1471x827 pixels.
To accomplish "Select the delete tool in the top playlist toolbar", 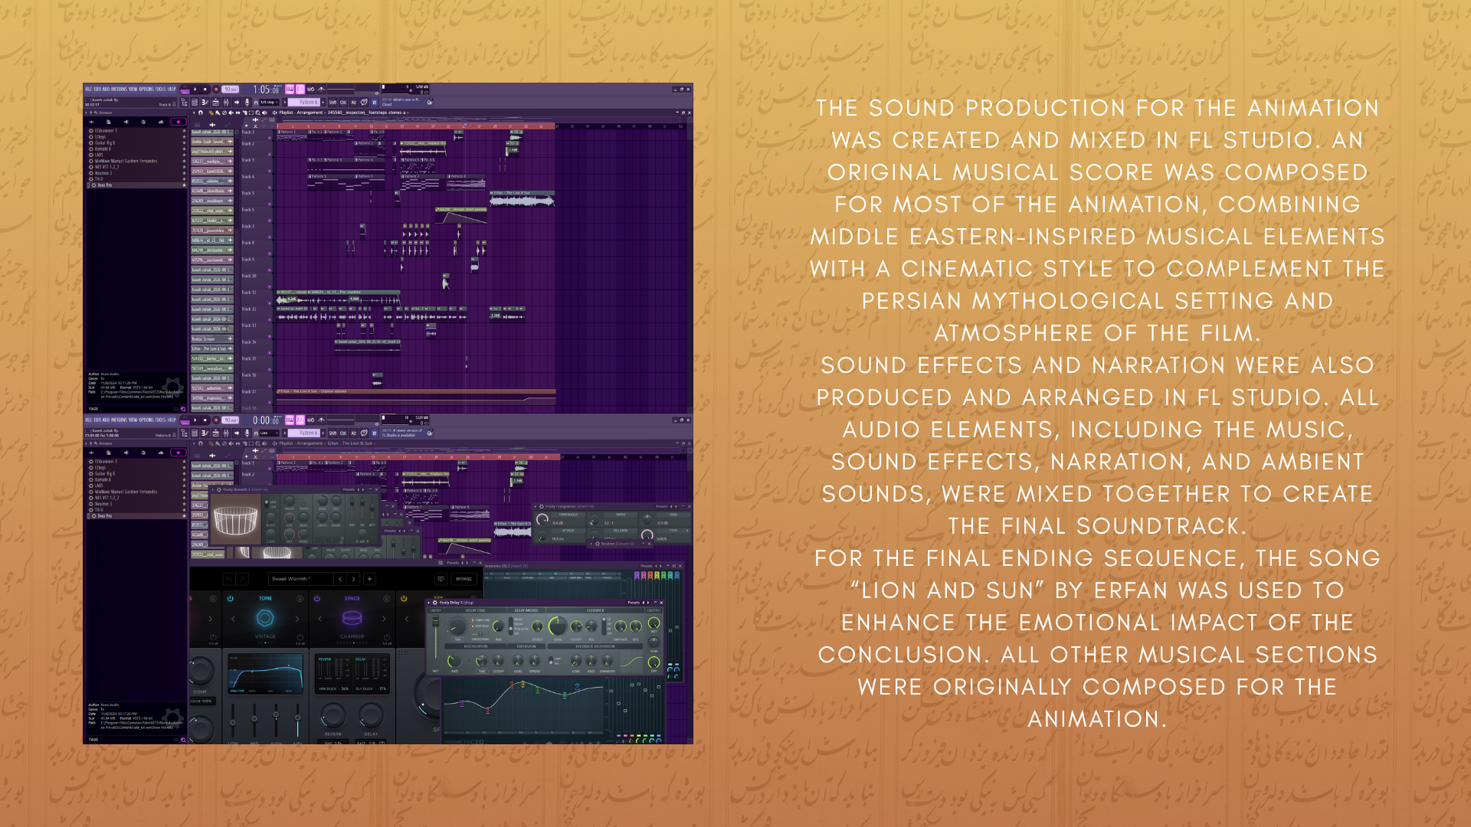I will coord(224,113).
